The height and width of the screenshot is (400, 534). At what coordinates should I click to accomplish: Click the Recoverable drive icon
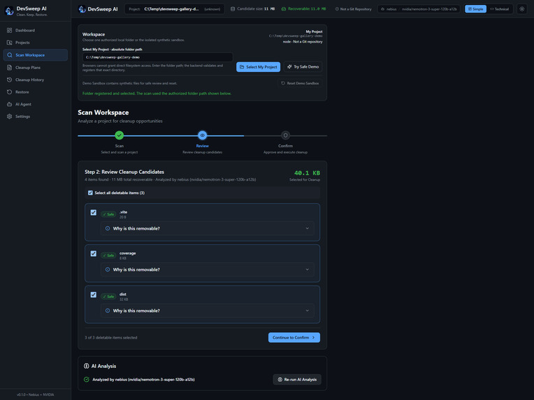click(x=283, y=9)
